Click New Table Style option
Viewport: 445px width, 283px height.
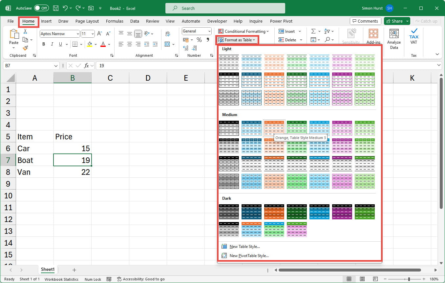click(244, 247)
